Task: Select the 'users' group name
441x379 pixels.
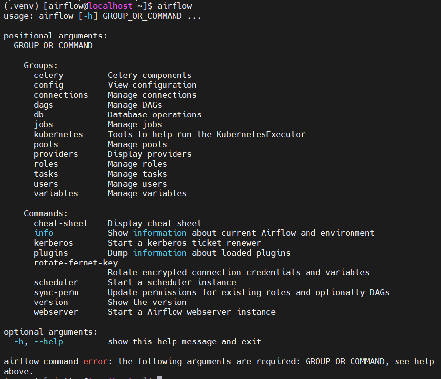Action: point(46,184)
